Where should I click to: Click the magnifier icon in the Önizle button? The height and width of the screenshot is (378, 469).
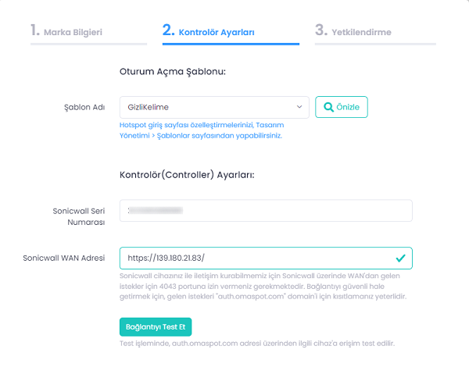coord(329,107)
